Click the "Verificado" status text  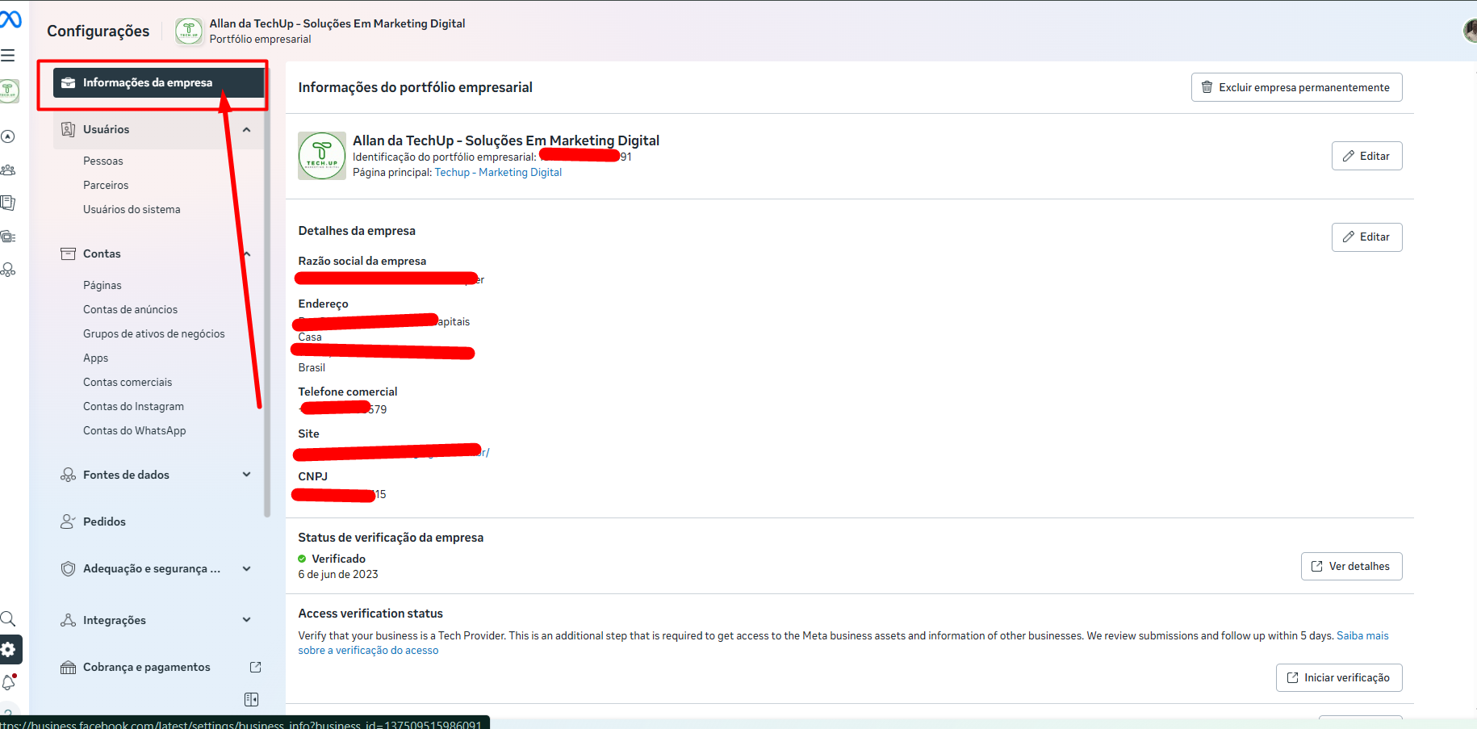[339, 559]
